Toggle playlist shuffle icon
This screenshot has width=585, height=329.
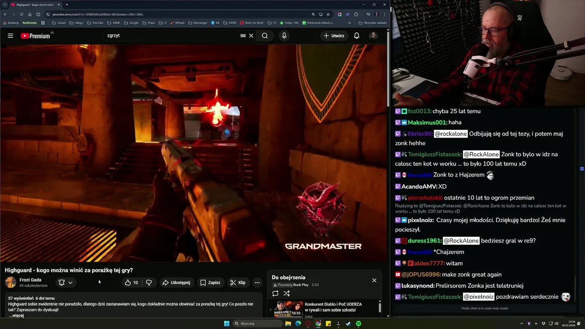coord(287,293)
